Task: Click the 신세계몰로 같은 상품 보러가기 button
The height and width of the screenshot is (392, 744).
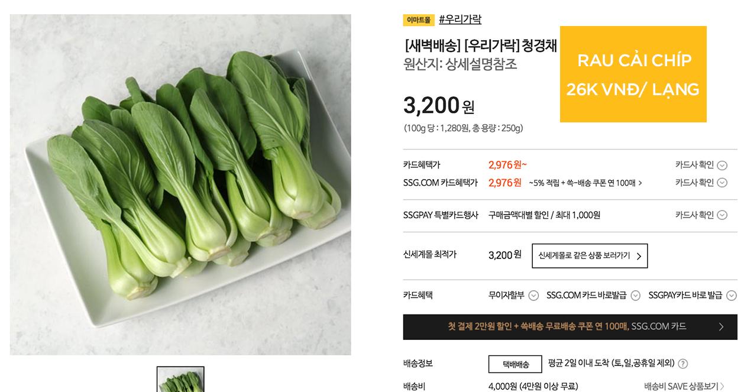Action: coord(590,256)
